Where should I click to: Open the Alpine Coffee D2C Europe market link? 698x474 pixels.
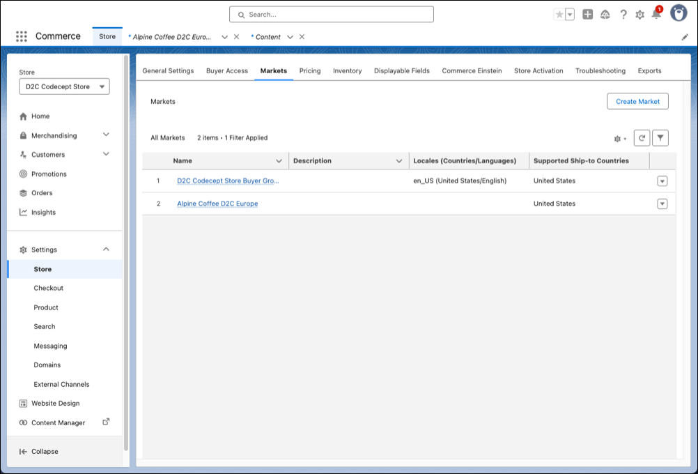[217, 204]
